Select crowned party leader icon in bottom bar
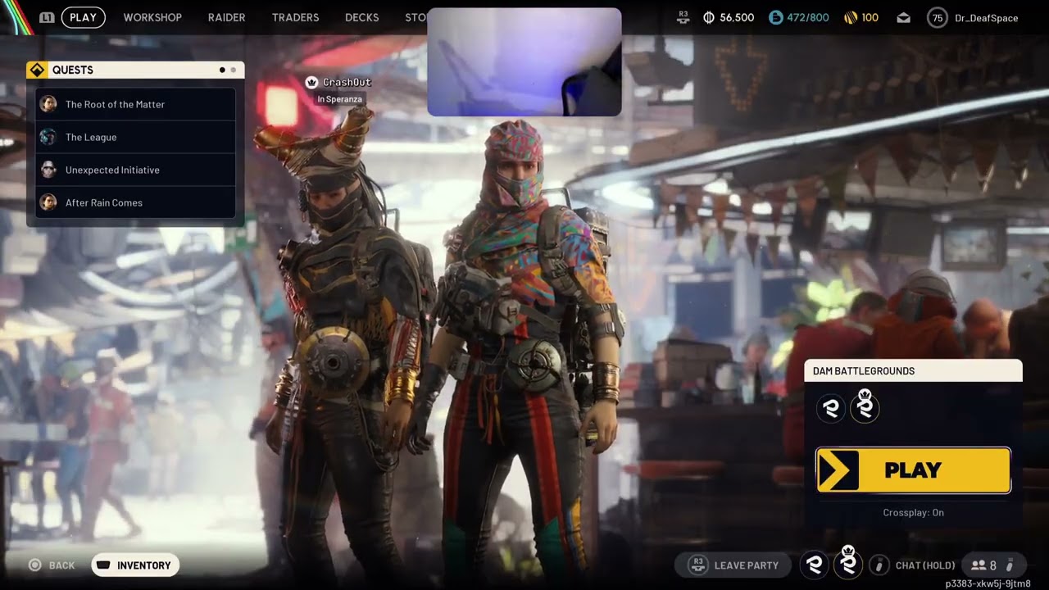This screenshot has height=590, width=1049. tap(848, 563)
